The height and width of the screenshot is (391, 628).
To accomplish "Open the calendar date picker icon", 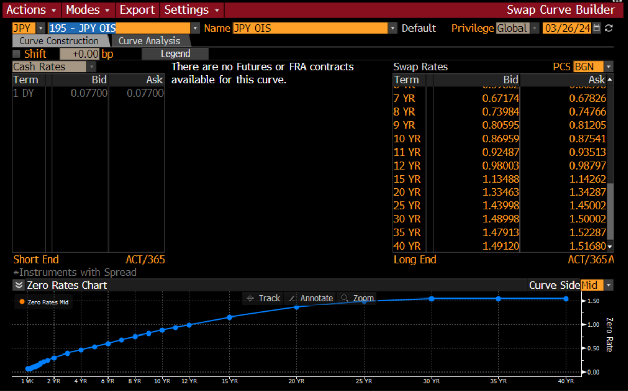I will [x=597, y=28].
